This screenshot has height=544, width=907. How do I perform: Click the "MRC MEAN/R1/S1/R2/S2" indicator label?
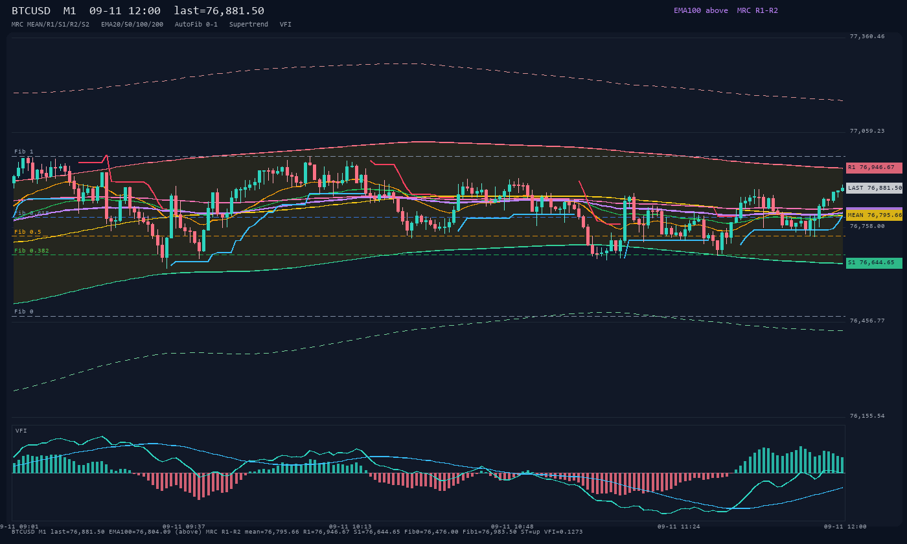pos(51,24)
